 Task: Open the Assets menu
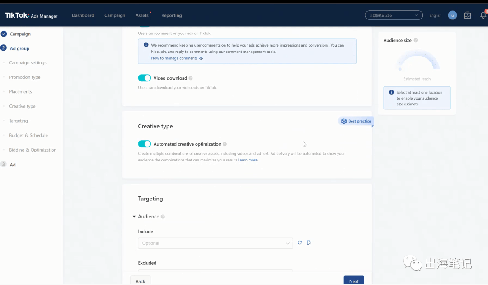point(142,15)
